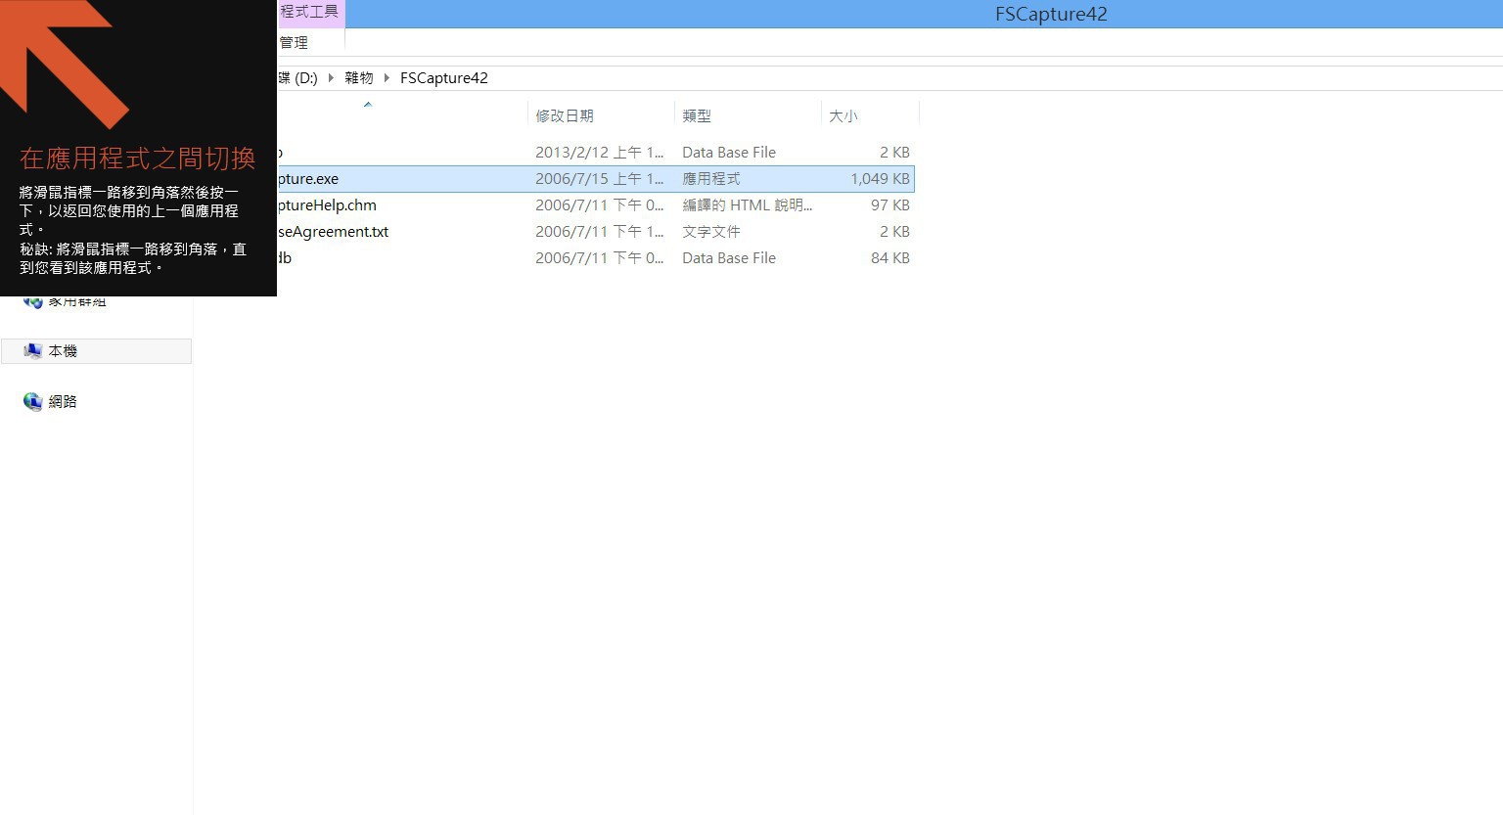Go to the 雜物 breadcrumb folder
Viewport: 1503px width, 815px height.
pos(359,78)
